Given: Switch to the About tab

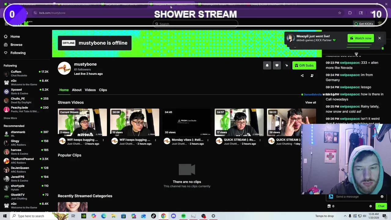Looking at the screenshot, I should tap(77, 90).
